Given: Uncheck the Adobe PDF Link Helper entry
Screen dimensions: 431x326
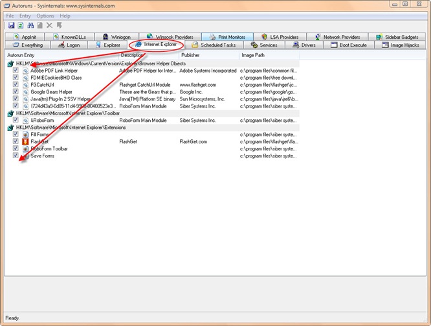Looking at the screenshot, I should coord(16,70).
